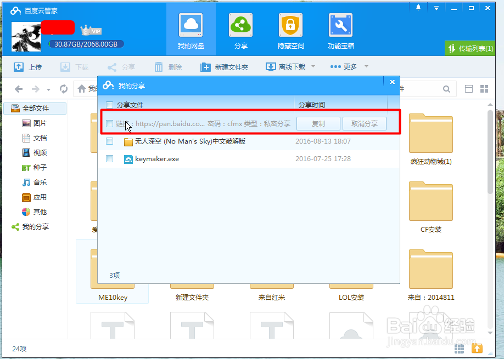Image resolution: width=504 pixels, height=359 pixels.
Task: Open navigation history dropdown arrow
Action: 48,89
